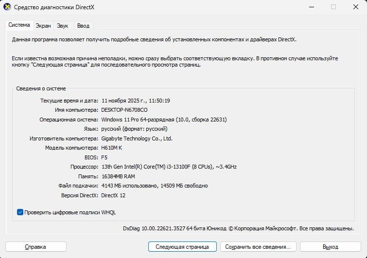Open the Звук tab
The width and height of the screenshot is (367, 258).
click(x=62, y=26)
